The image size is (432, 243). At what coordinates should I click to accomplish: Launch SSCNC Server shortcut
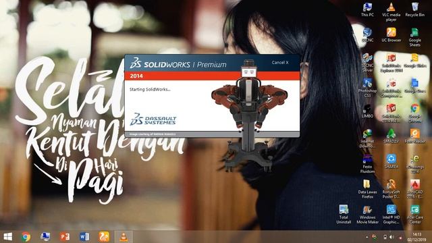coord(367,63)
